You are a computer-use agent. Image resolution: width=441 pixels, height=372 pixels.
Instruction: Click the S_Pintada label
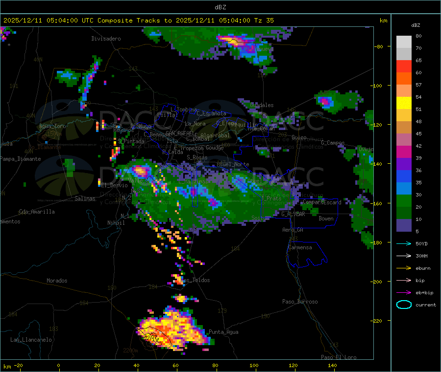(x=131, y=141)
